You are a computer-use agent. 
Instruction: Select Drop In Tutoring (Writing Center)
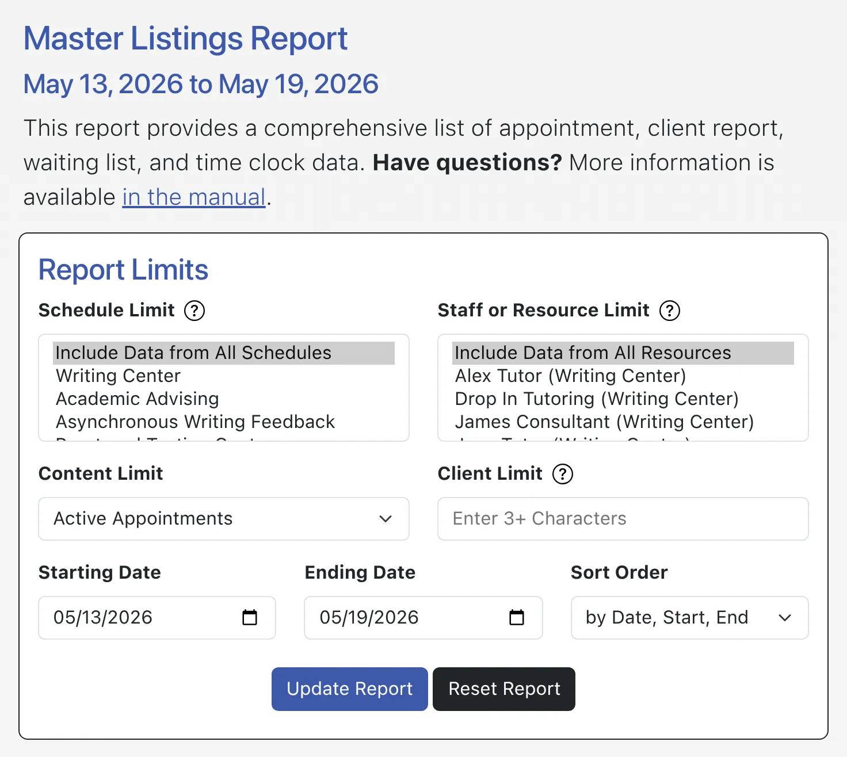click(623, 399)
